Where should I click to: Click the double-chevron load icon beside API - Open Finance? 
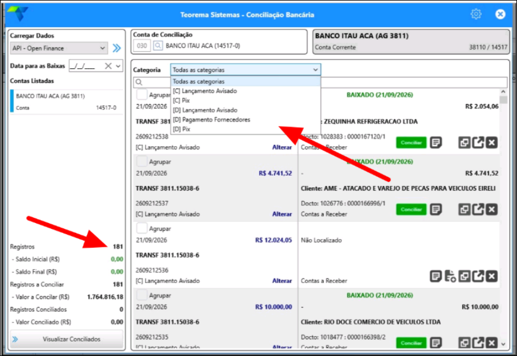tap(117, 48)
